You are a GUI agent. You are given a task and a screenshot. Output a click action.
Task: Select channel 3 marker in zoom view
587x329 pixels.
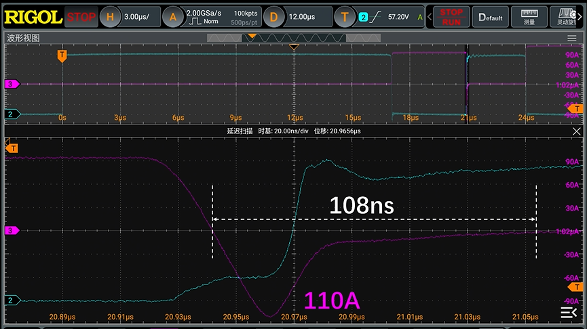click(12, 230)
